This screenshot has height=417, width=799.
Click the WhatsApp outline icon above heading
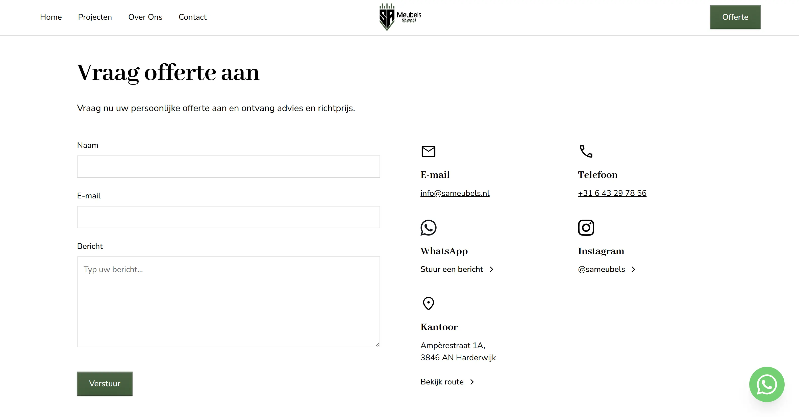pyautogui.click(x=428, y=228)
